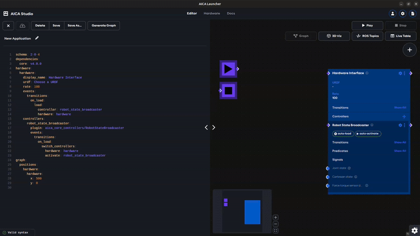Select the purple start node on the canvas
This screenshot has width=420, height=236.
(x=228, y=69)
